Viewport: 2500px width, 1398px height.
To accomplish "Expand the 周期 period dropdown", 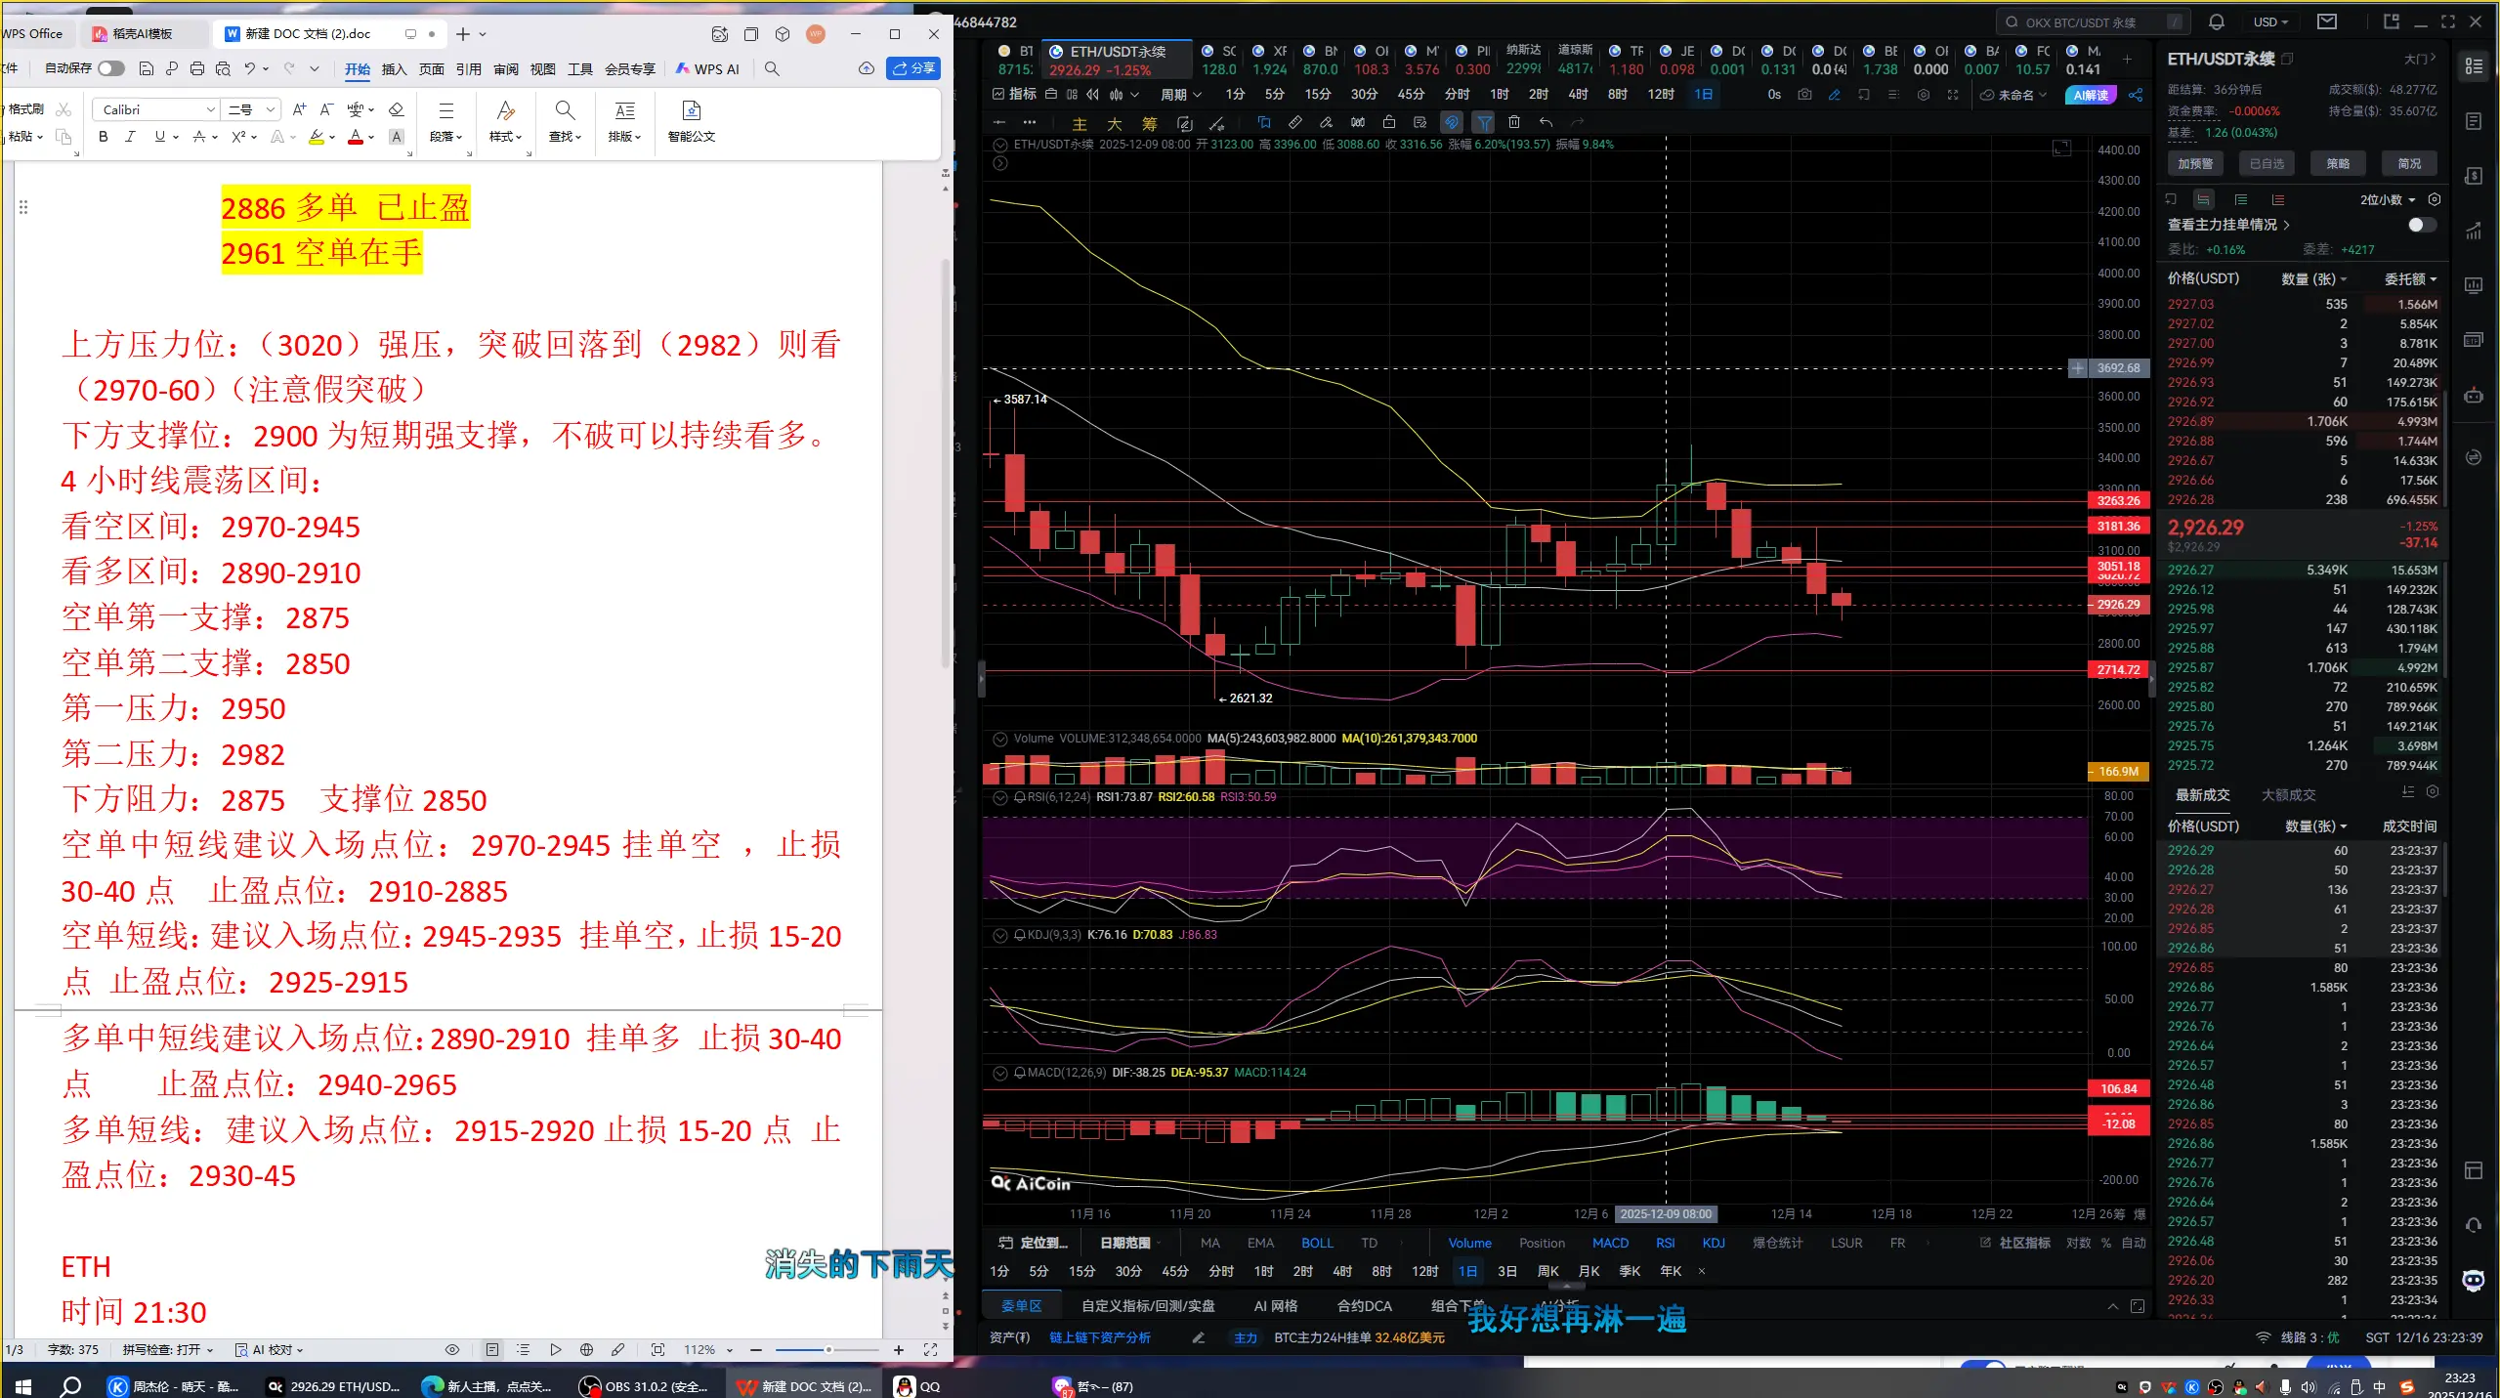I will (1180, 95).
